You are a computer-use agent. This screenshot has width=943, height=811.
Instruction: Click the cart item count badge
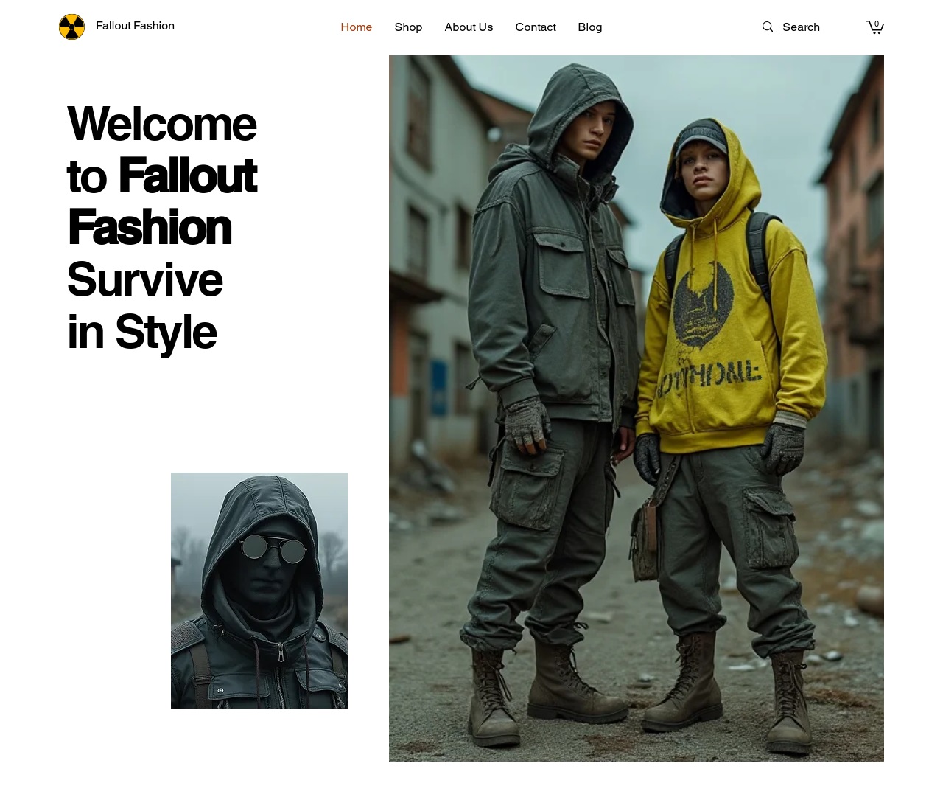tap(877, 24)
